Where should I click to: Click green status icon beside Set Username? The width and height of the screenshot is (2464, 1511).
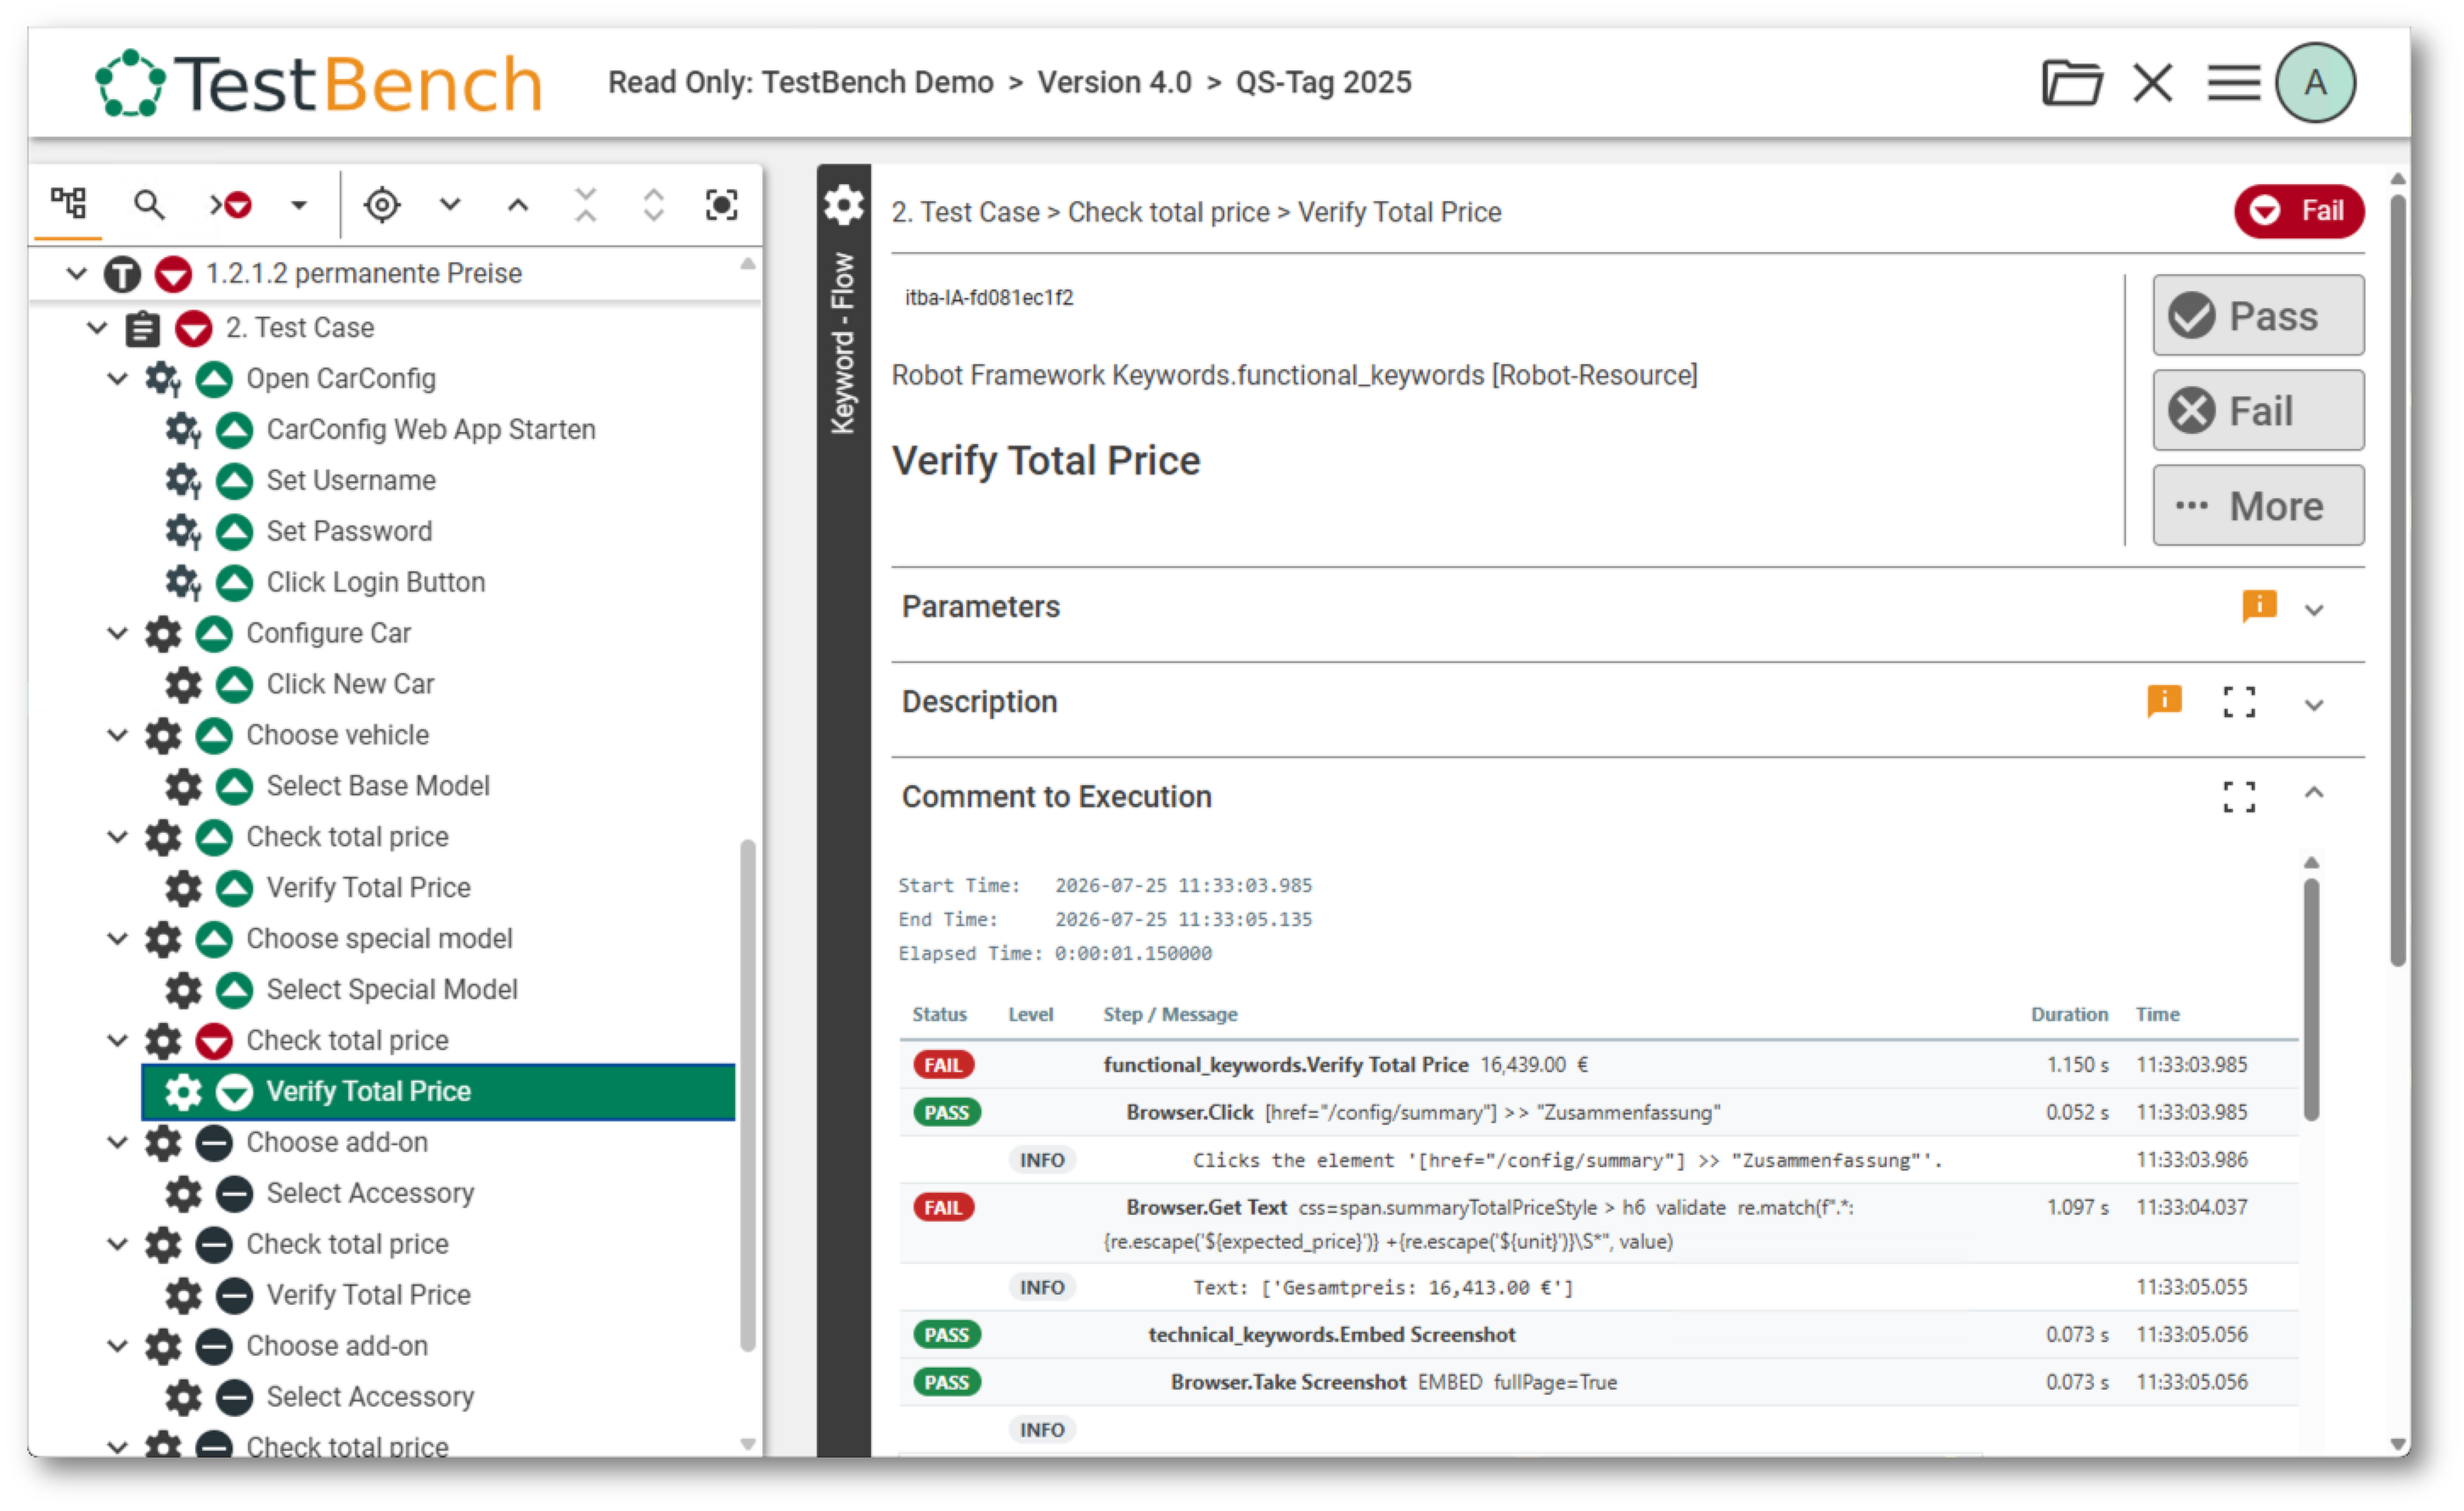tap(234, 480)
